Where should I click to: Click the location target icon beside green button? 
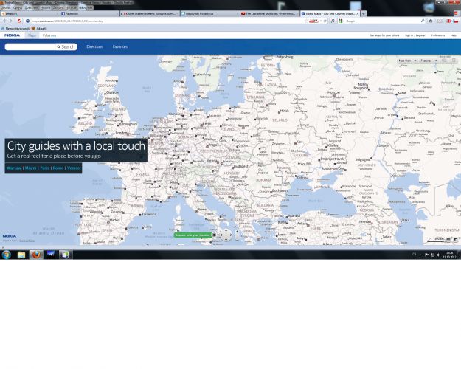point(215,235)
